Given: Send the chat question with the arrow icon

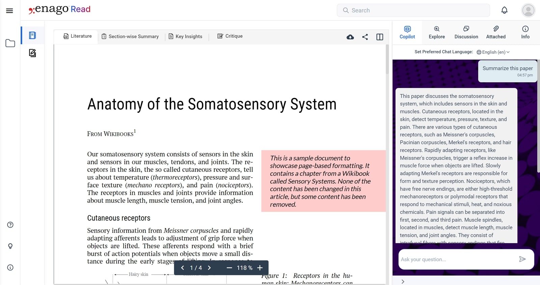Looking at the screenshot, I should 522,259.
